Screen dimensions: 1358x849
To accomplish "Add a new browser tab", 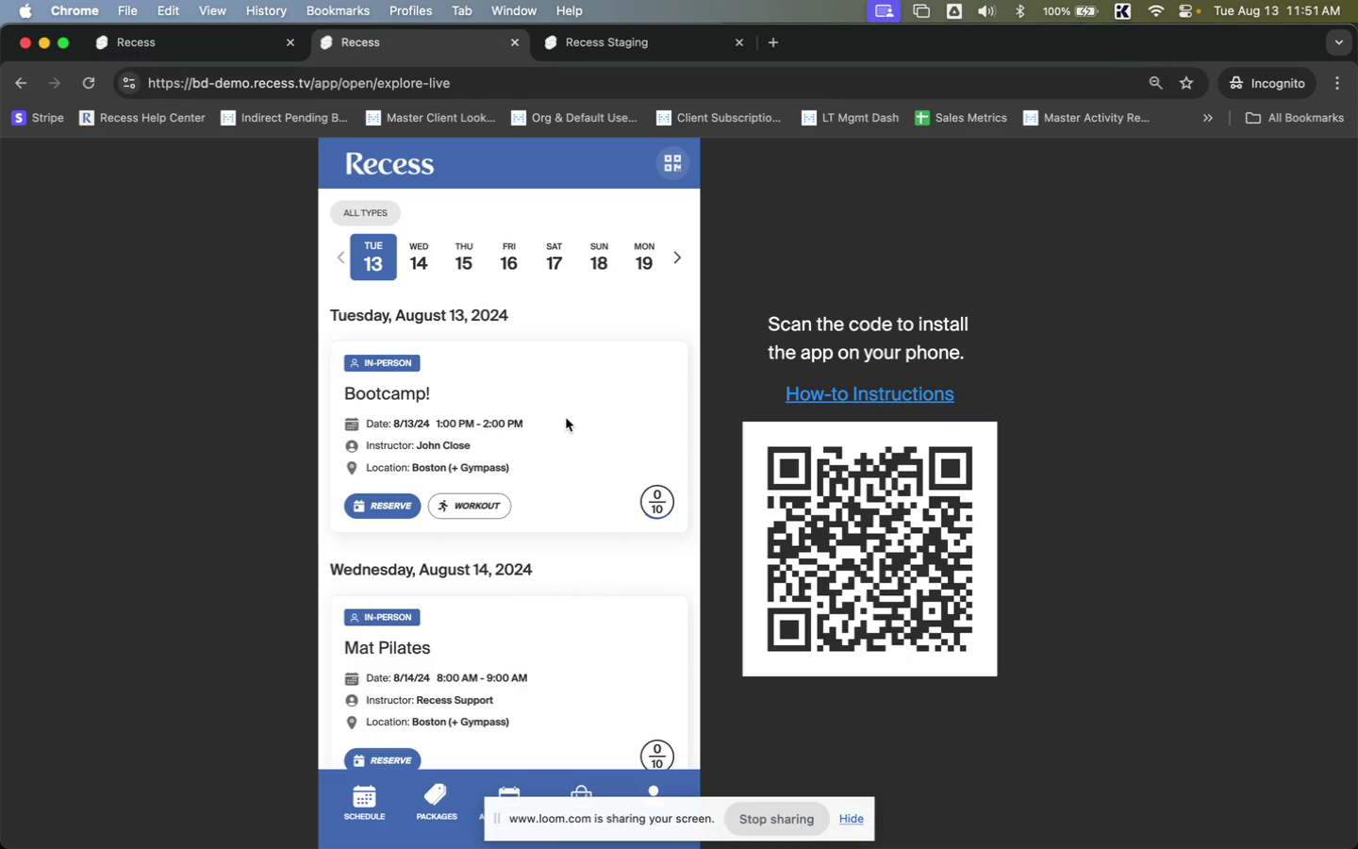I will pyautogui.click(x=773, y=42).
